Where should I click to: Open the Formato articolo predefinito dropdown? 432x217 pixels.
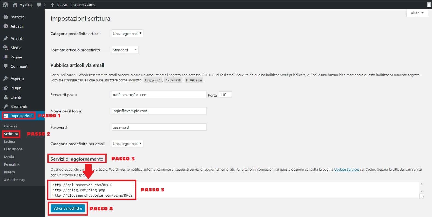[x=124, y=50]
